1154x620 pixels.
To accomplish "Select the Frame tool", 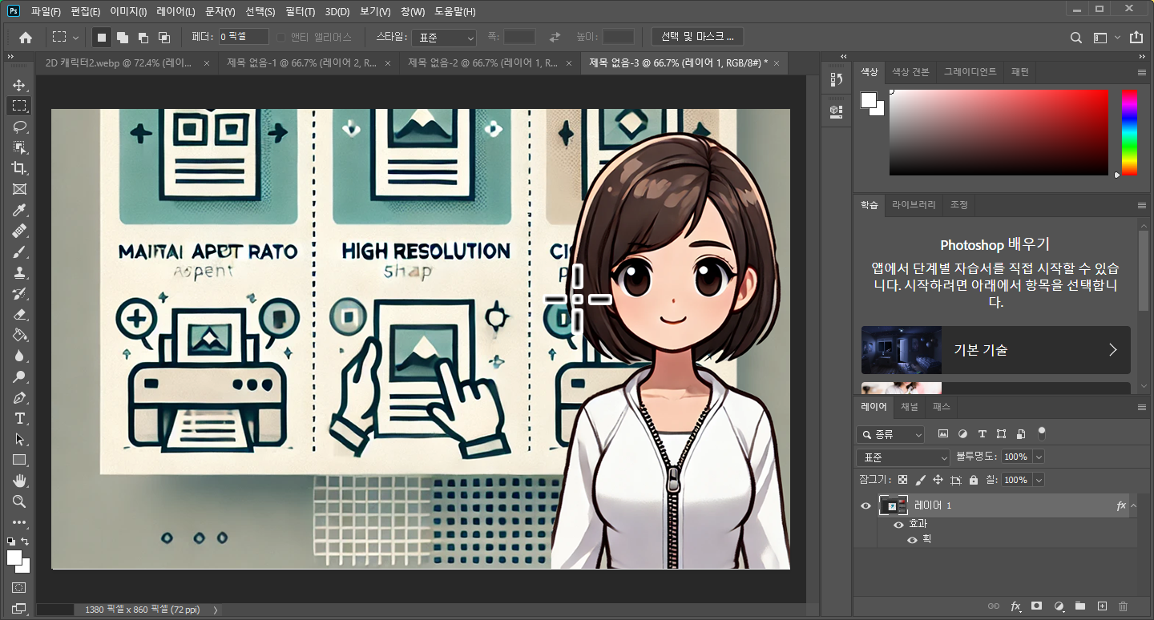I will point(19,189).
